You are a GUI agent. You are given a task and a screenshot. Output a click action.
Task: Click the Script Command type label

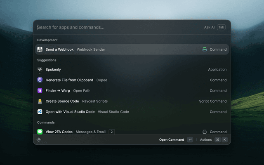(x=213, y=101)
